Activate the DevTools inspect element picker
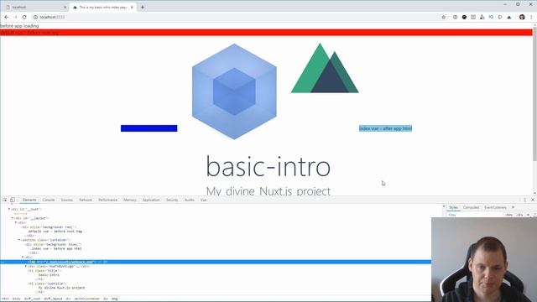This screenshot has height=302, width=537. pyautogui.click(x=5, y=200)
